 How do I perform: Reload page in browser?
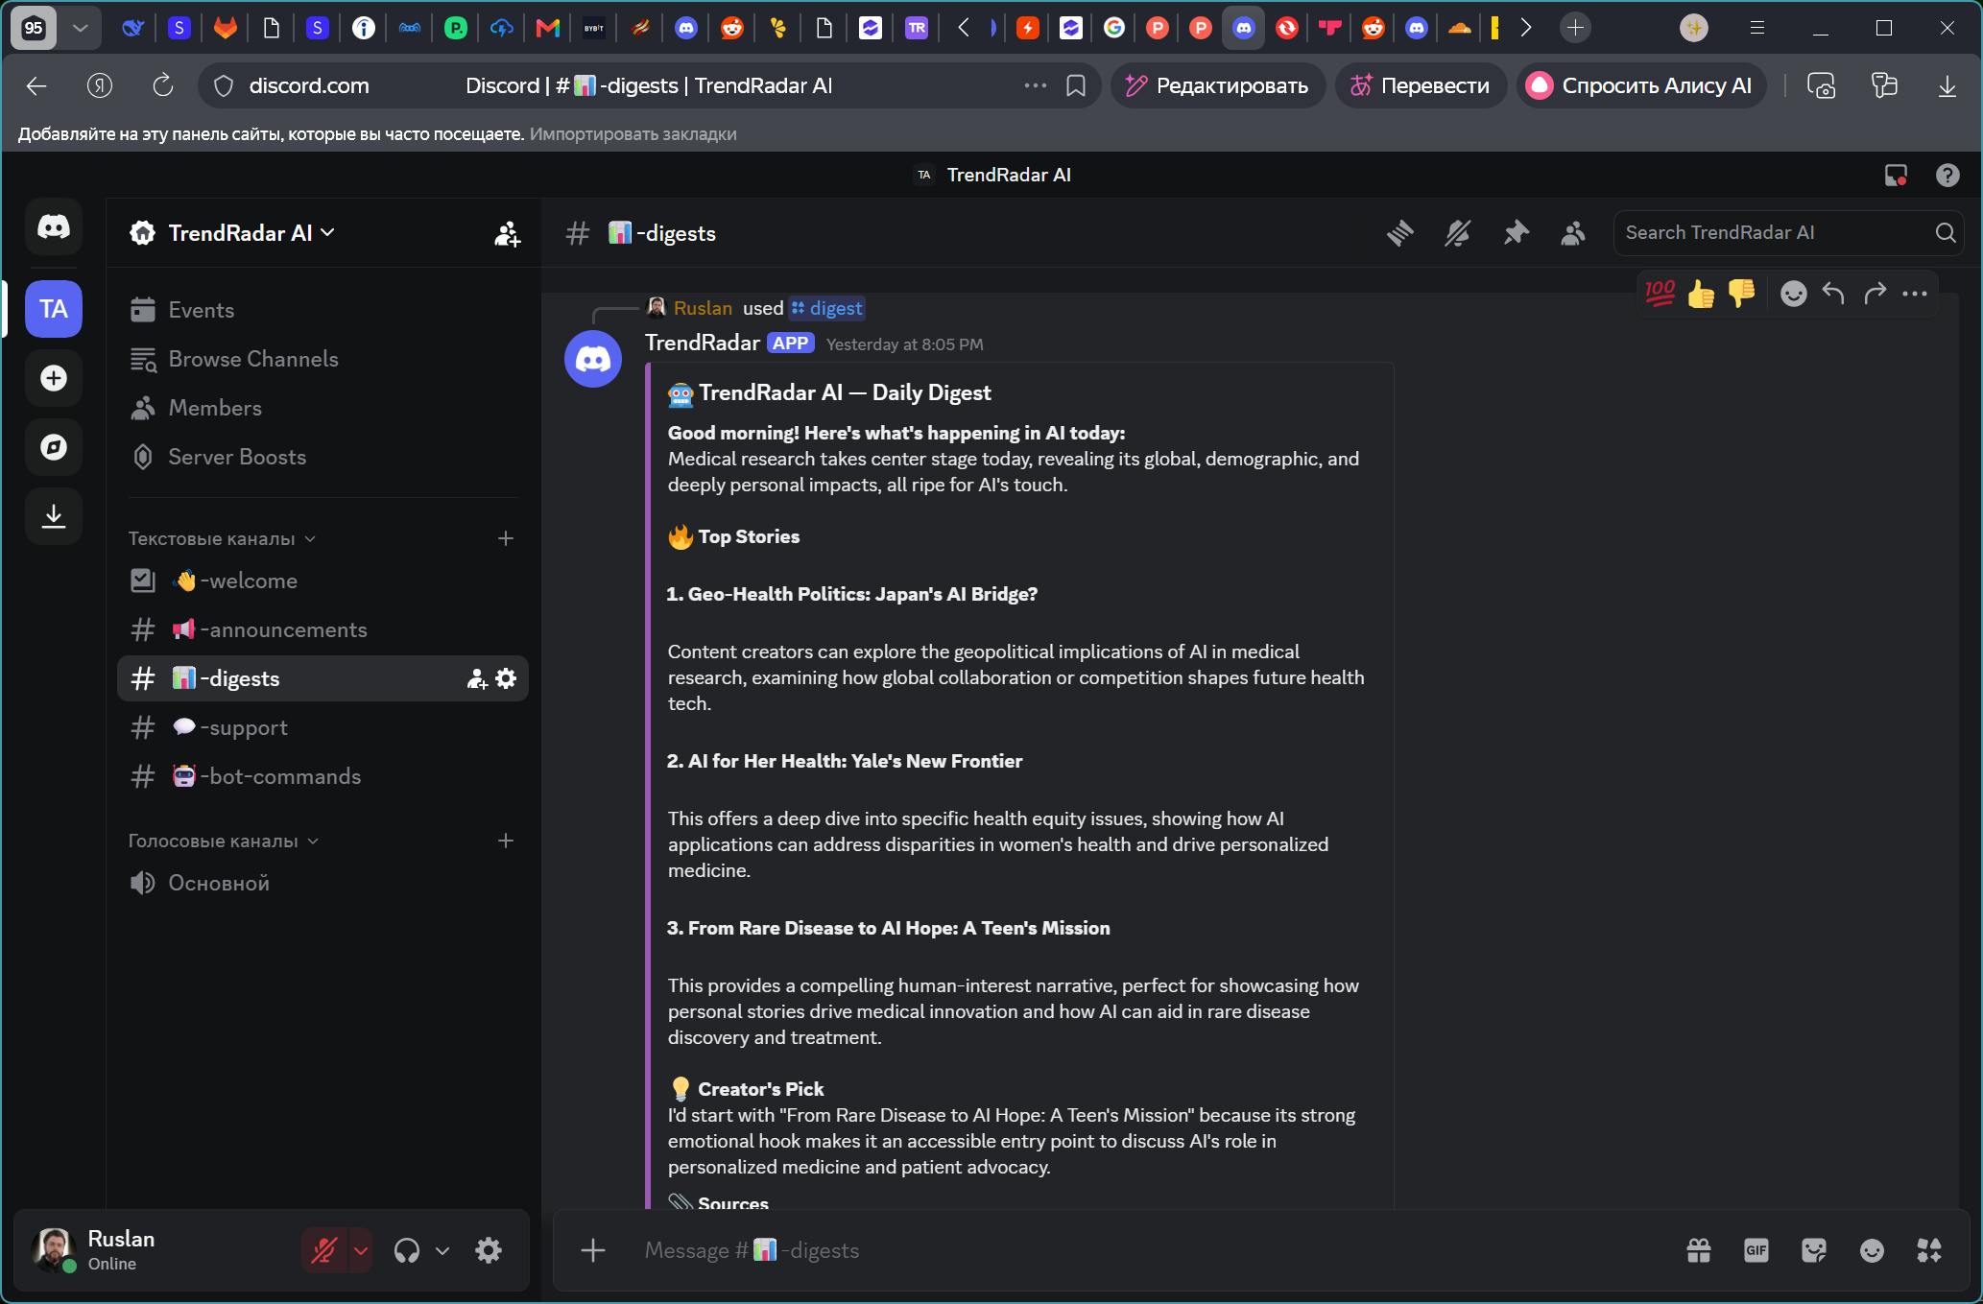pos(163,85)
